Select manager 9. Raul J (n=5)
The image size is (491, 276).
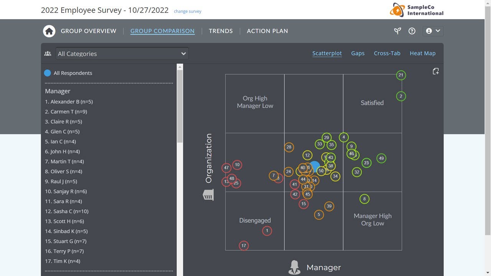pyautogui.click(x=61, y=181)
